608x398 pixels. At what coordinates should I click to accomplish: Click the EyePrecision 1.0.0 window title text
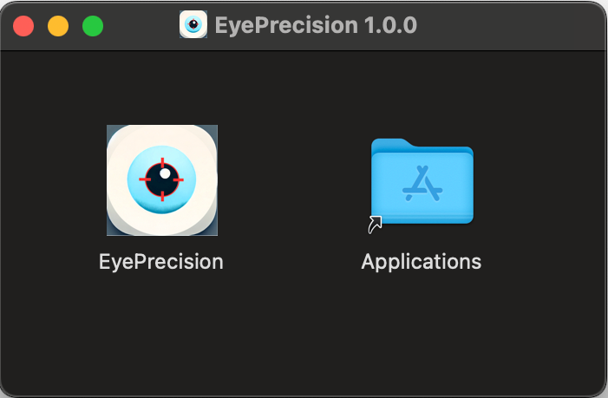[x=316, y=25]
